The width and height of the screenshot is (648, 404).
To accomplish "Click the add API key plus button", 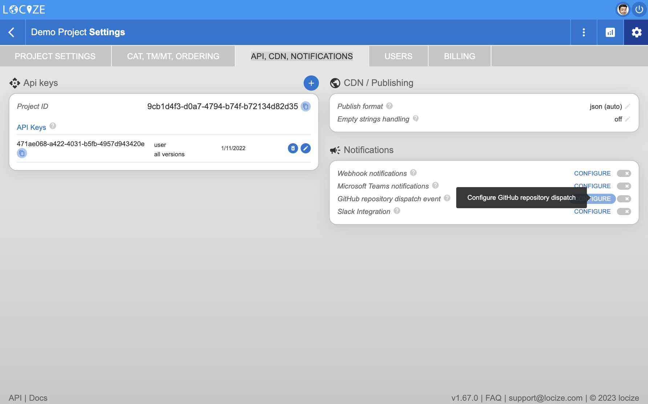I will [x=311, y=83].
